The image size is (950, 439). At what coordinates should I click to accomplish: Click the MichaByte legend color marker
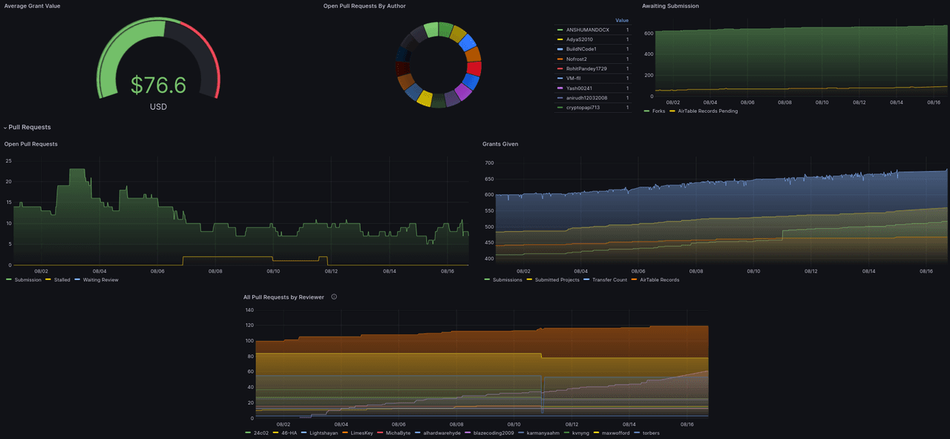pyautogui.click(x=381, y=433)
